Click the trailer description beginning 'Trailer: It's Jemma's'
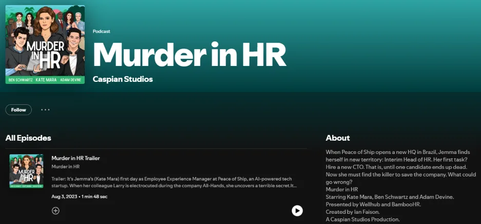The height and width of the screenshot is (224, 481). point(174,182)
